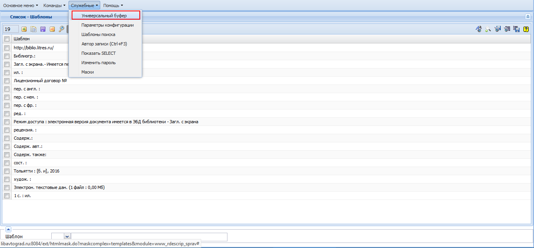Tick the checkbox for http://biblio.litres.ru/ row

coord(7,48)
